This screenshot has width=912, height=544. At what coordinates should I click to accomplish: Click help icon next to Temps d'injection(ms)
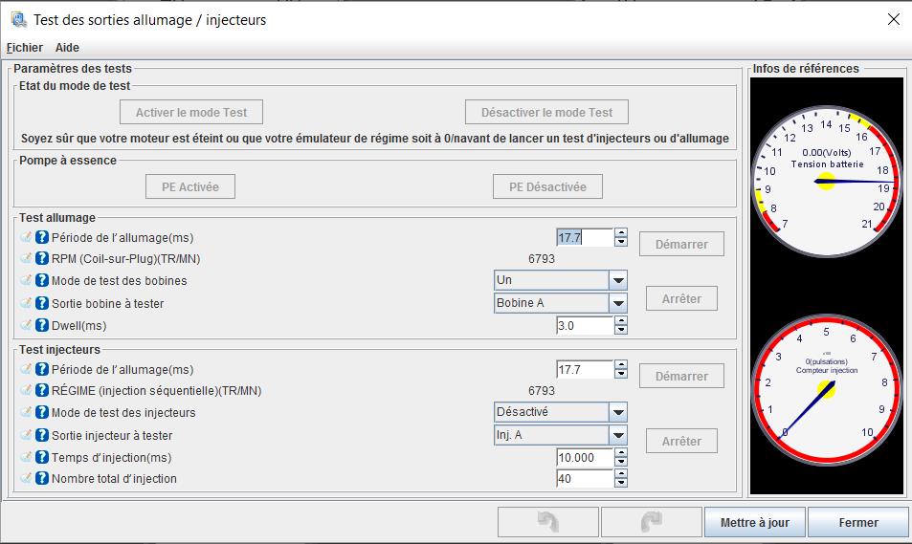pos(42,458)
